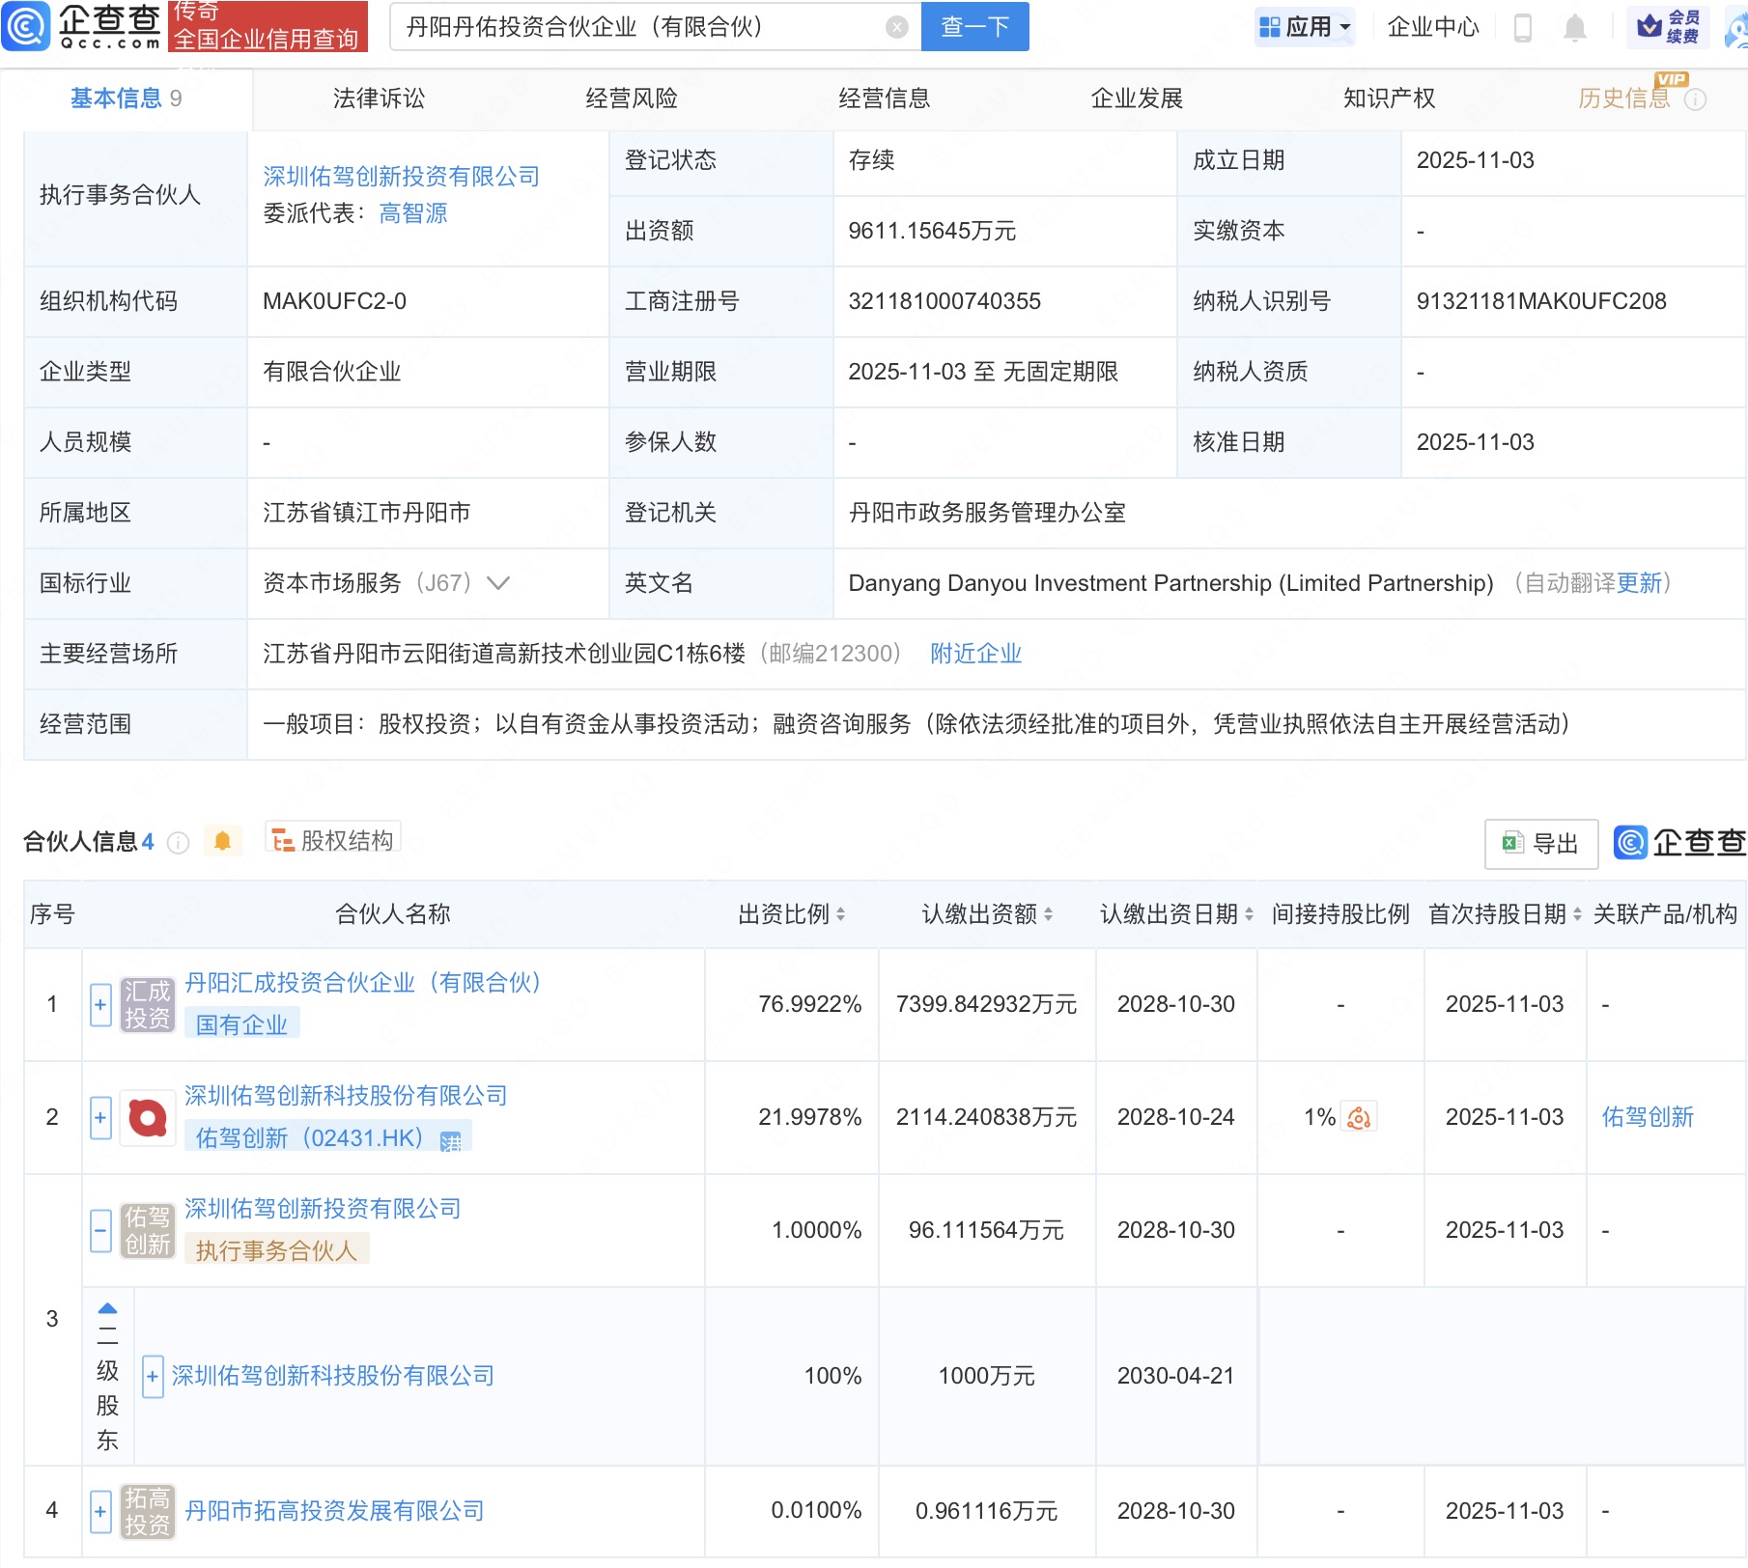Click the 查一下 search button

pyautogui.click(x=973, y=27)
